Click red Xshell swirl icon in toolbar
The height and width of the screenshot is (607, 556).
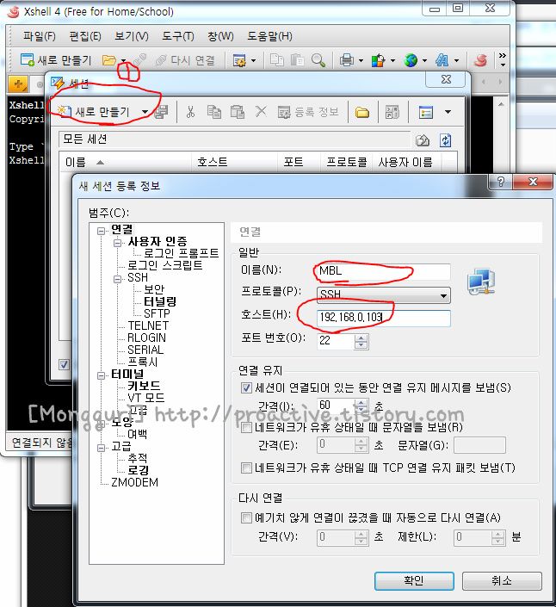pos(480,60)
